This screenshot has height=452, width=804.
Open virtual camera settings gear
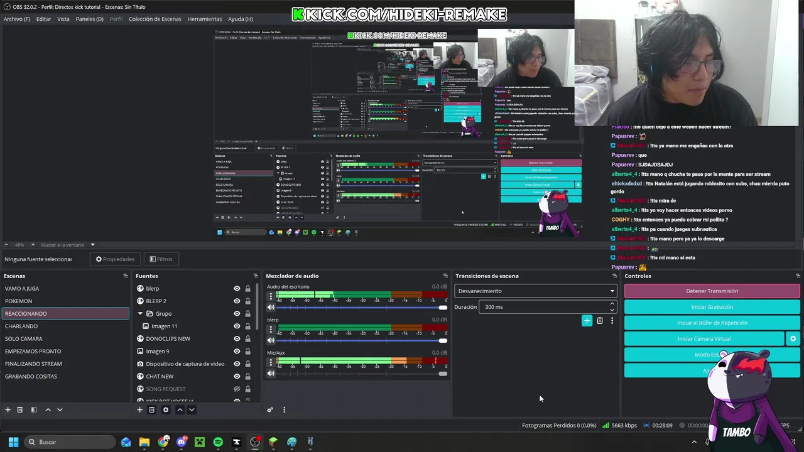[x=793, y=338]
